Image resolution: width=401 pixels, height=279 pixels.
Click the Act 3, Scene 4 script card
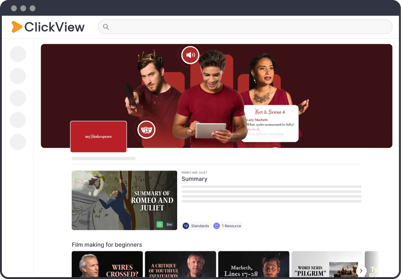tap(270, 123)
